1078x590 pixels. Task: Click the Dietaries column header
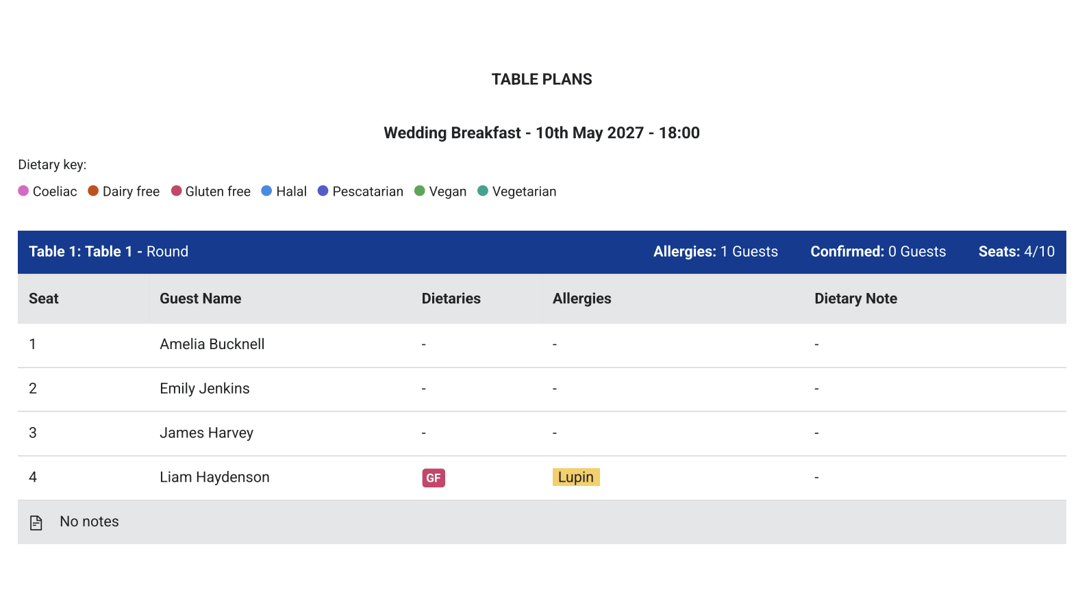click(x=451, y=298)
